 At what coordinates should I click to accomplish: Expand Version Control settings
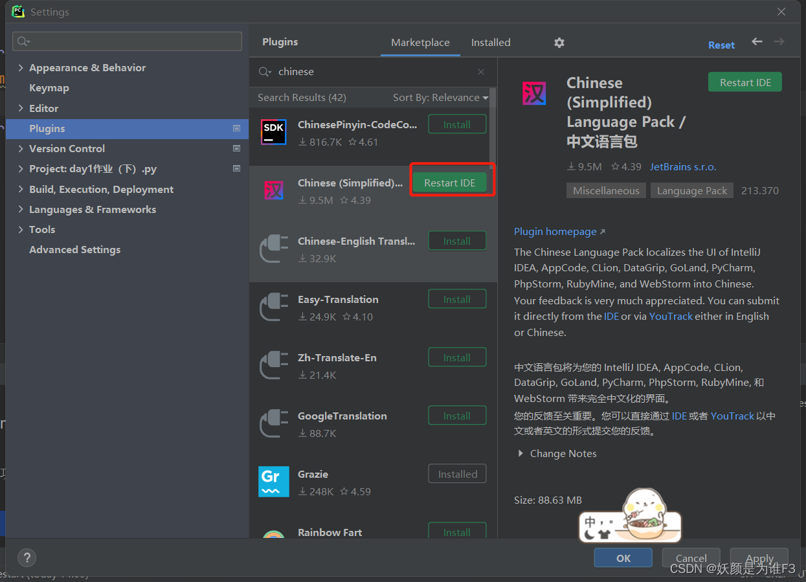point(21,149)
